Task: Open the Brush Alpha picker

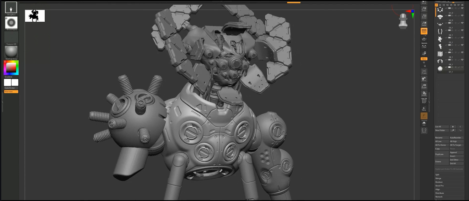Action: [11, 23]
